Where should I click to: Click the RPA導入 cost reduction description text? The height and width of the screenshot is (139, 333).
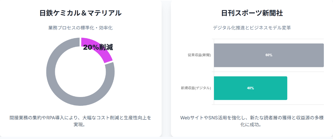pyautogui.click(x=80, y=118)
